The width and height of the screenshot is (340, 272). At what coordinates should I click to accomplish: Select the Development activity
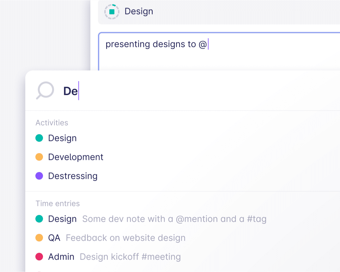(x=76, y=157)
